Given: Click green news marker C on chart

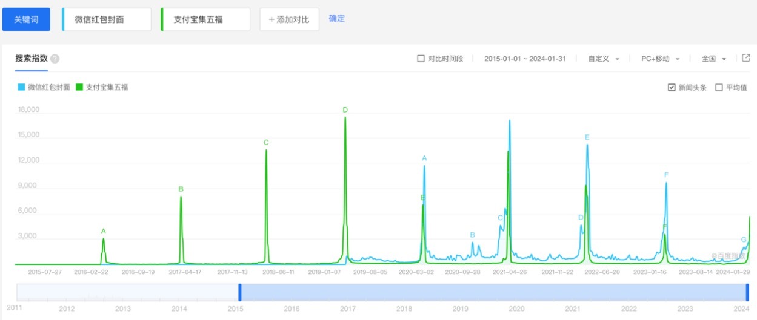Looking at the screenshot, I should pos(266,143).
